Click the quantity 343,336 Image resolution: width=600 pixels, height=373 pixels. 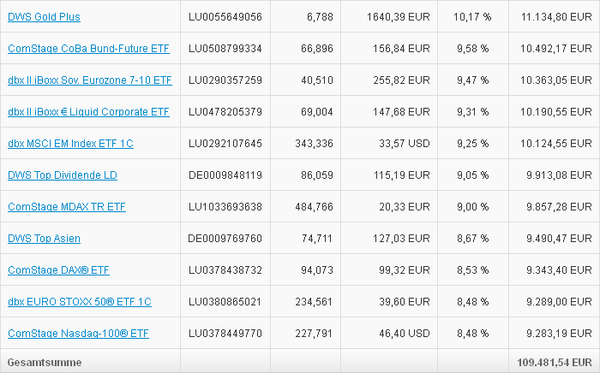pos(315,144)
